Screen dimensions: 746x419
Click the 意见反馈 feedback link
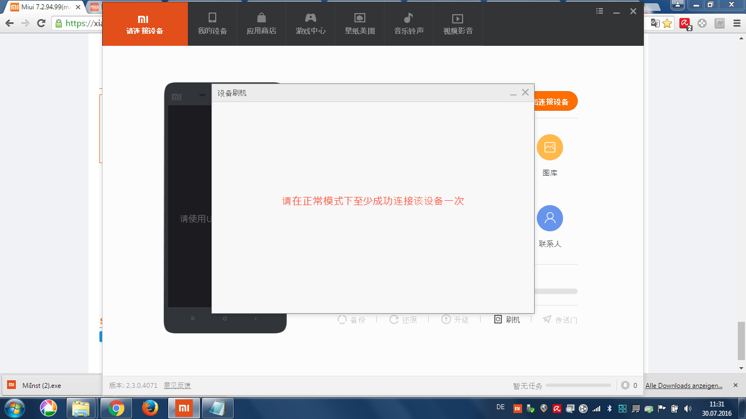[x=177, y=385]
